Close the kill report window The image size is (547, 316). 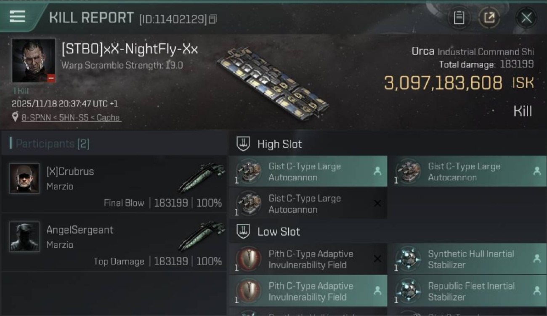click(526, 18)
